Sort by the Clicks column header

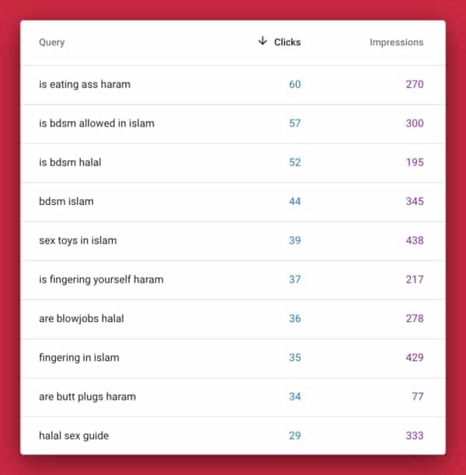[x=287, y=42]
